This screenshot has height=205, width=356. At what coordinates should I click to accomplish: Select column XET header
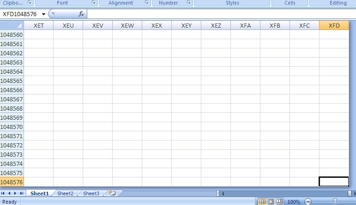pos(39,26)
